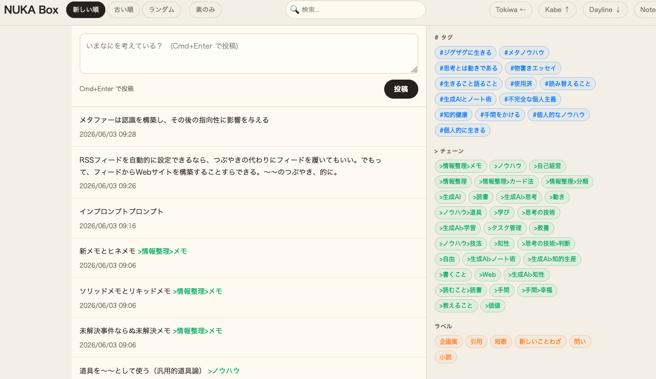Click the 検索 search field
This screenshot has height=379, width=656.
[x=356, y=10]
